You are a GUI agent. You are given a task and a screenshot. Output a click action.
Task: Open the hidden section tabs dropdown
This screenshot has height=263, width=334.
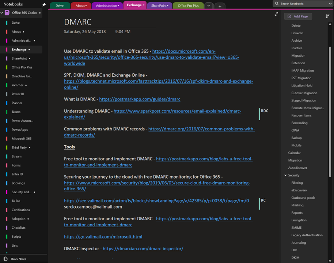point(209,6)
